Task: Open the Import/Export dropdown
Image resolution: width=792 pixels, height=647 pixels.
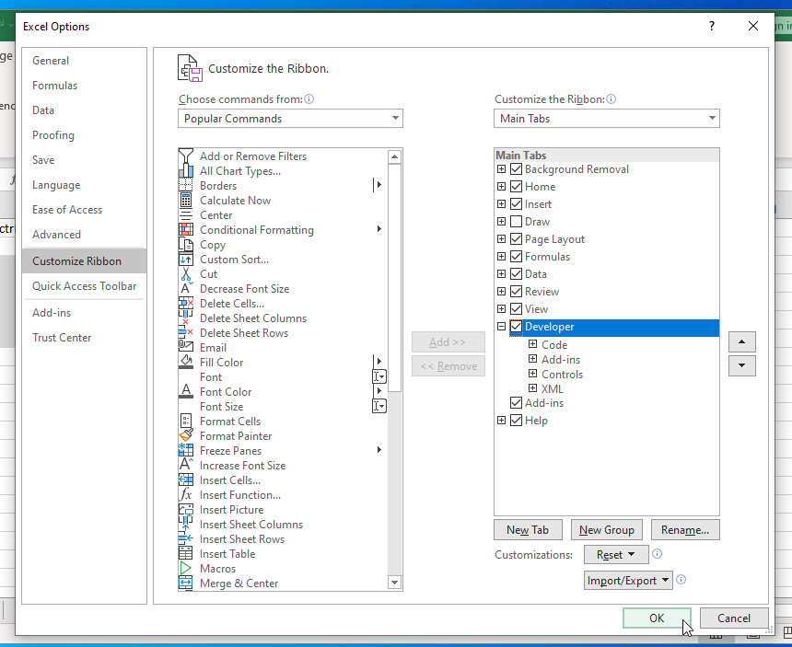Action: [x=628, y=581]
